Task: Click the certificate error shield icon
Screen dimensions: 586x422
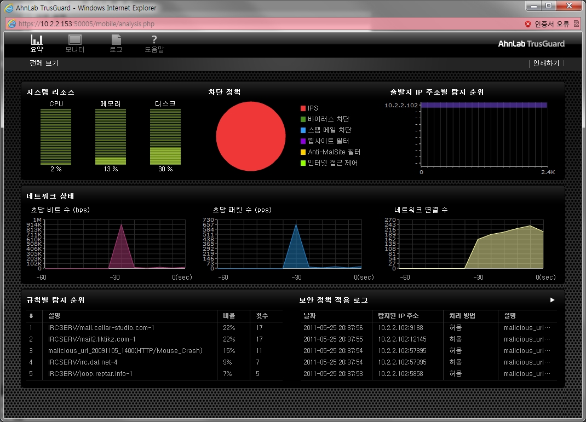Action: click(528, 24)
